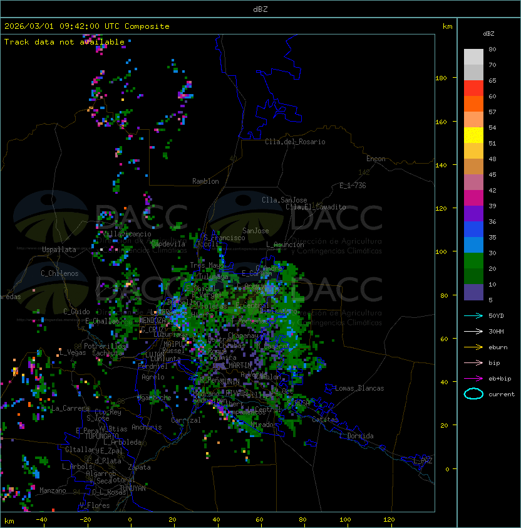Click the 'Cacheuta' map label

click(x=108, y=353)
